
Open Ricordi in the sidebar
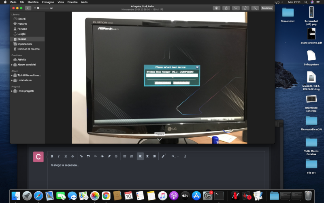[21, 19]
